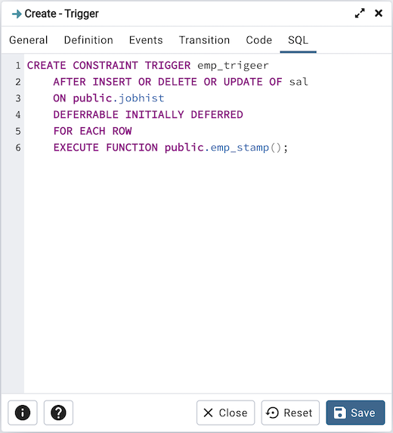The image size is (393, 433).
Task: Click the Close button
Action: [225, 413]
